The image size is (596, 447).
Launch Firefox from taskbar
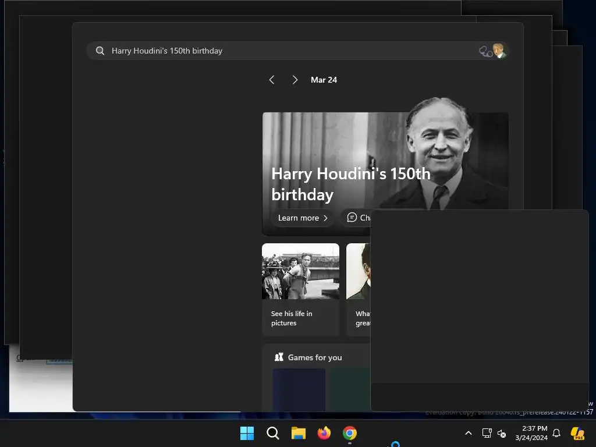324,433
